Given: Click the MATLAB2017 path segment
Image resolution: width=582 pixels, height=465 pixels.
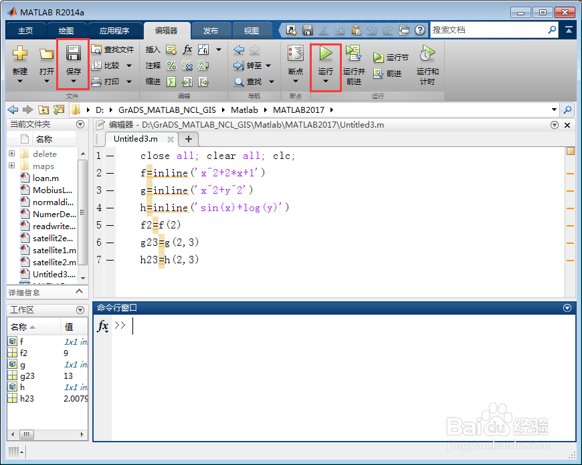Looking at the screenshot, I should tap(298, 110).
